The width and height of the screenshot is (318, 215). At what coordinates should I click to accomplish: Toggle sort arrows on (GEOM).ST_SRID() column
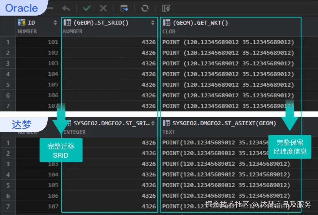pyautogui.click(x=153, y=22)
